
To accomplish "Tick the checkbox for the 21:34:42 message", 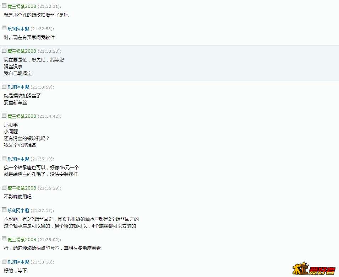I will [4, 116].
